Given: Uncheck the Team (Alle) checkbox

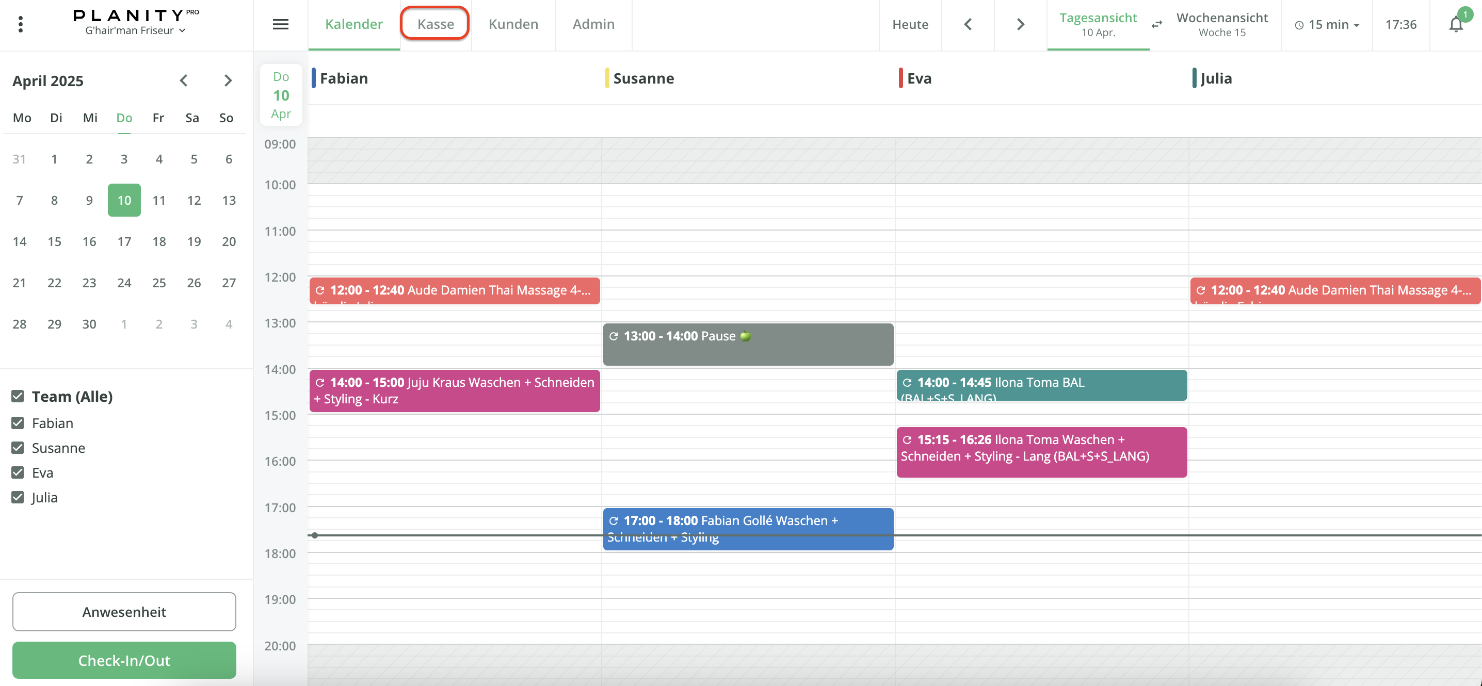Looking at the screenshot, I should coord(18,396).
